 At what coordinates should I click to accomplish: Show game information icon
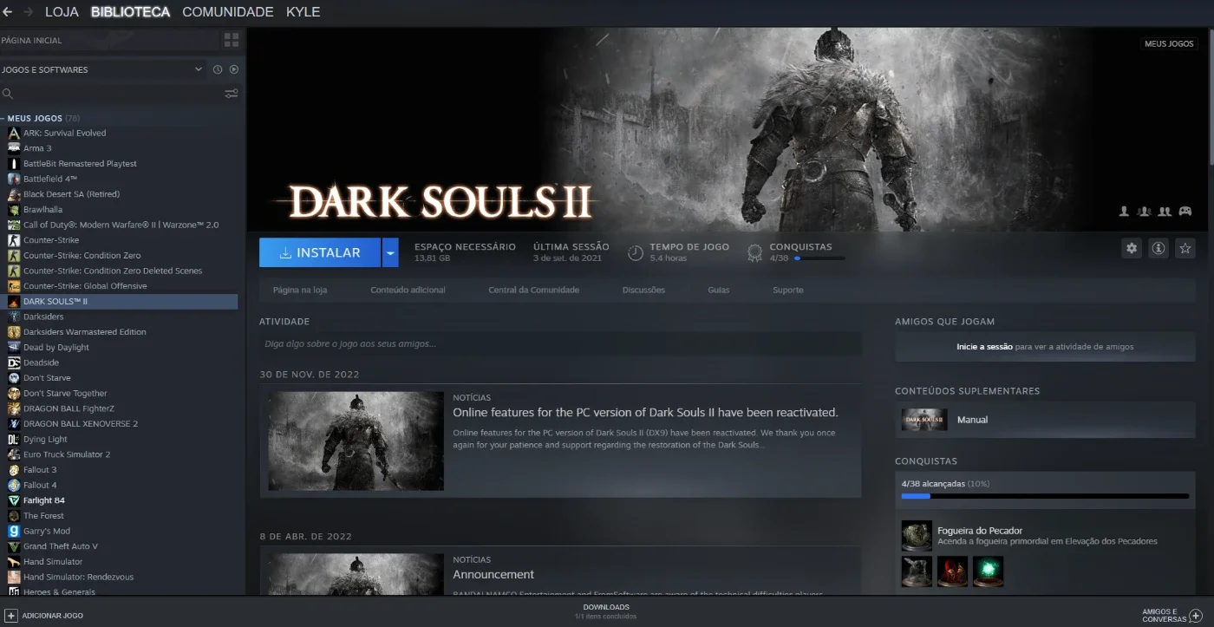click(x=1159, y=248)
